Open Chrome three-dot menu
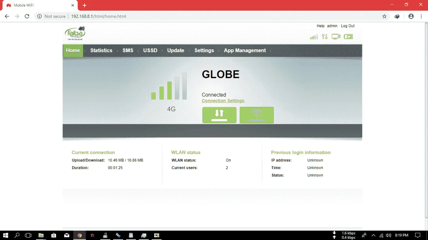 coord(421,16)
